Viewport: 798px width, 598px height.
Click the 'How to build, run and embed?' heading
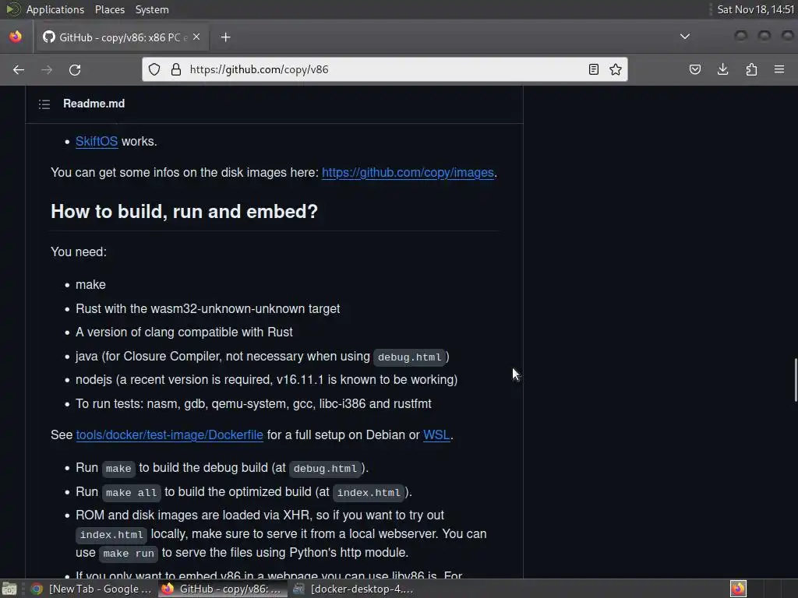(184, 212)
